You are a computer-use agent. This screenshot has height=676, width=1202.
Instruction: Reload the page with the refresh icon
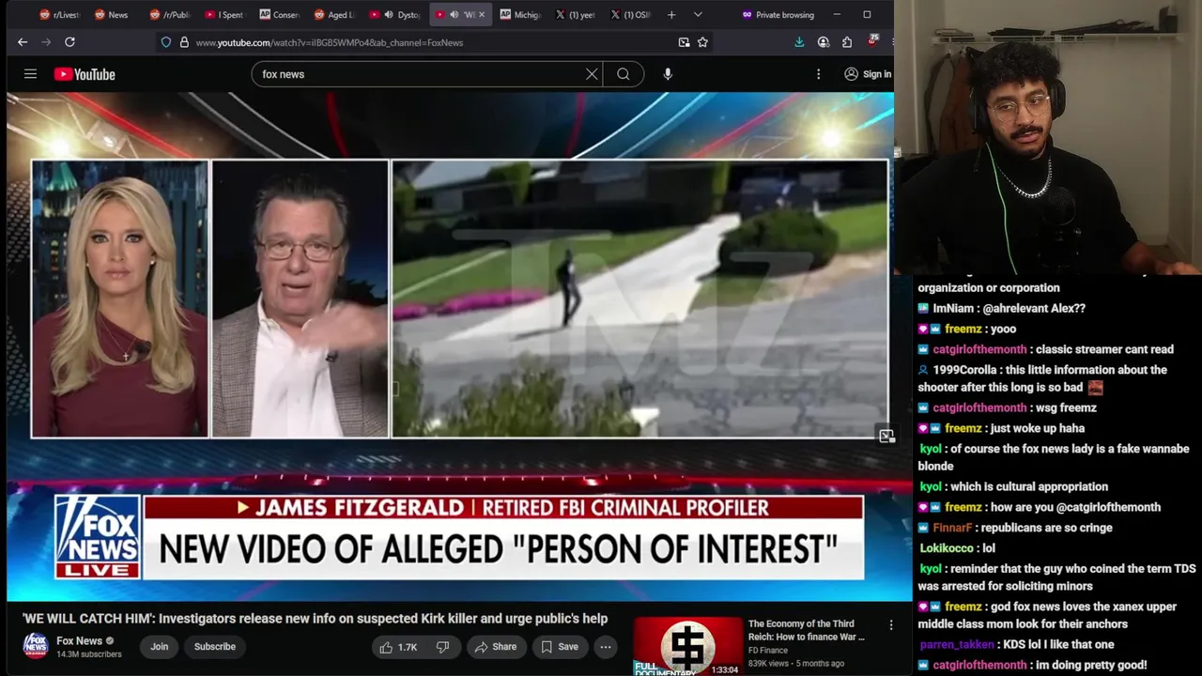point(69,42)
